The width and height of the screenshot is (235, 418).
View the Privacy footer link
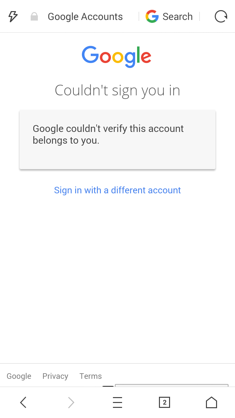[x=55, y=376]
